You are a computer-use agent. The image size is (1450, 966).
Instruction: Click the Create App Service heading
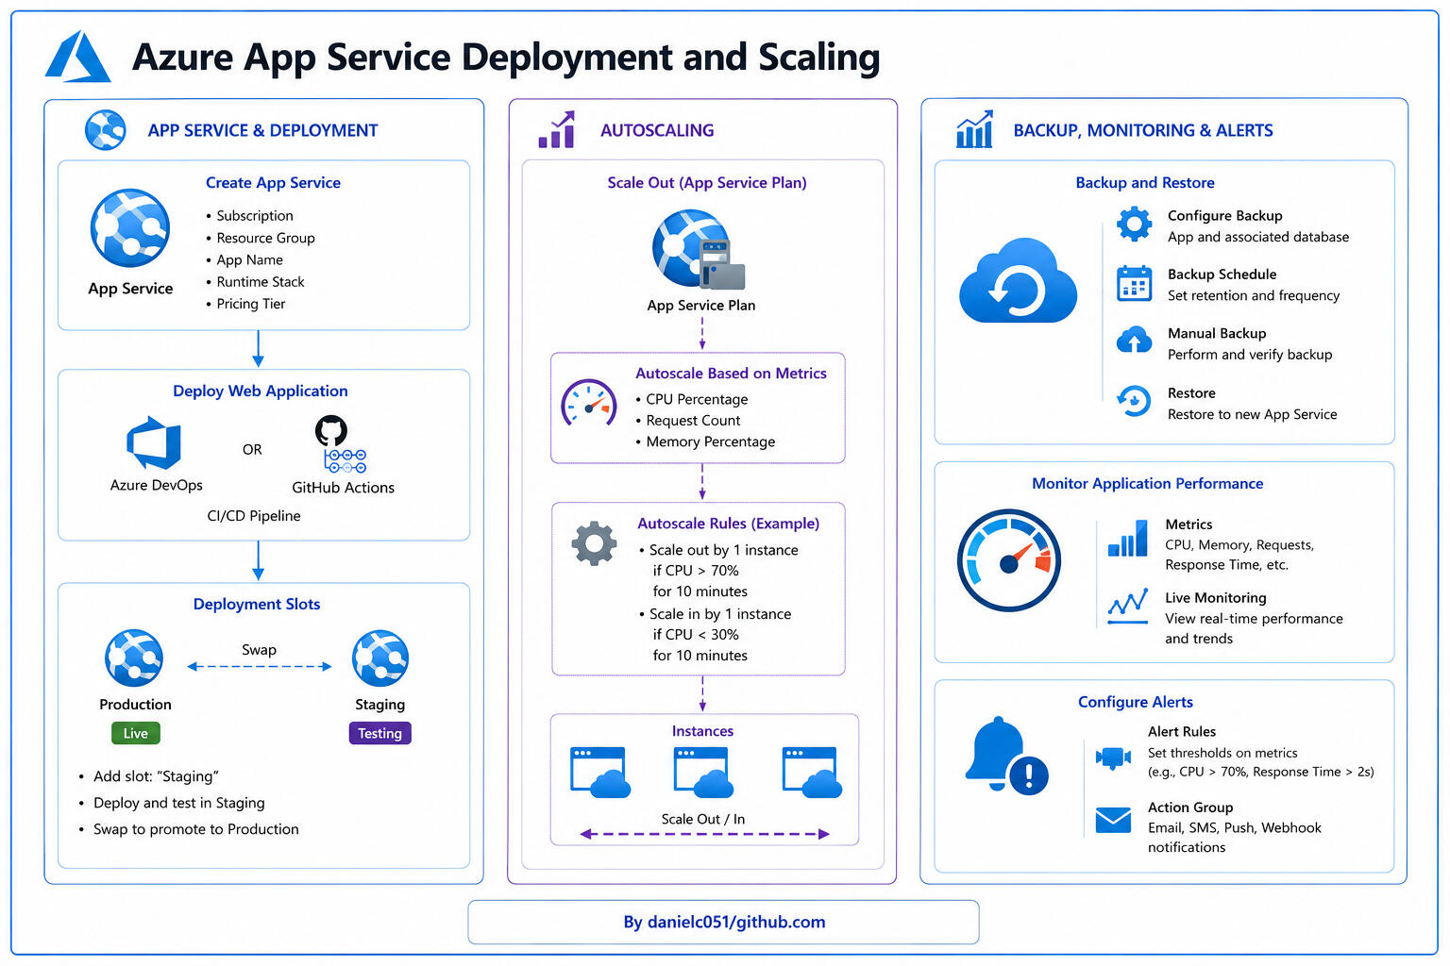273,183
